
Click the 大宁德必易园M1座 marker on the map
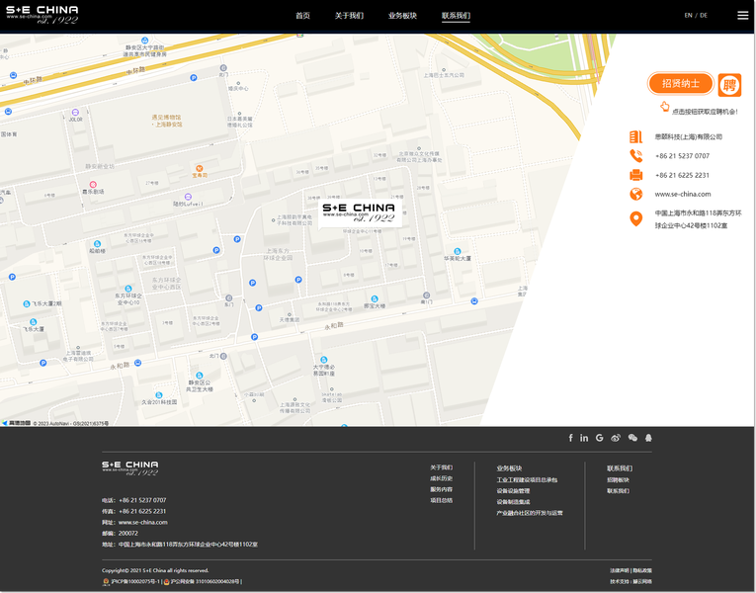tap(324, 360)
